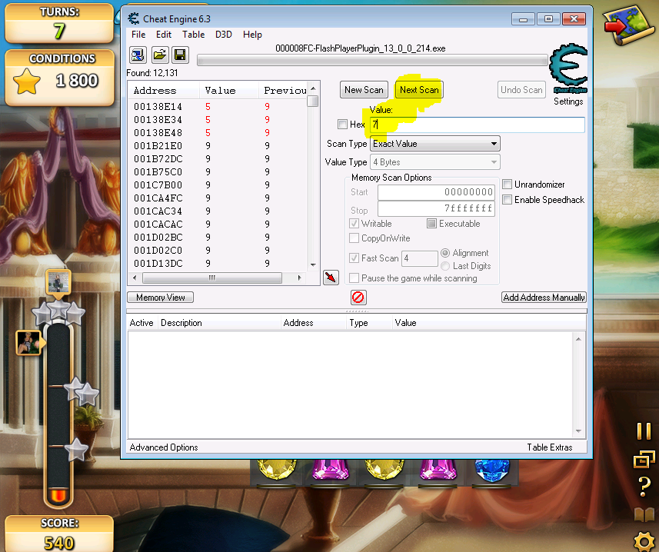This screenshot has height=552, width=659.
Task: Click Add Address Manually button
Action: [544, 298]
